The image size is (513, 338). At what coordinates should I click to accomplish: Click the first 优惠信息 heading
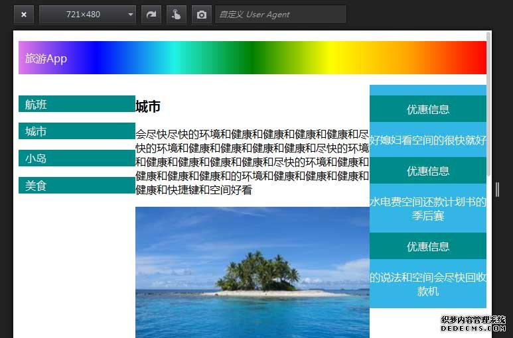point(428,109)
